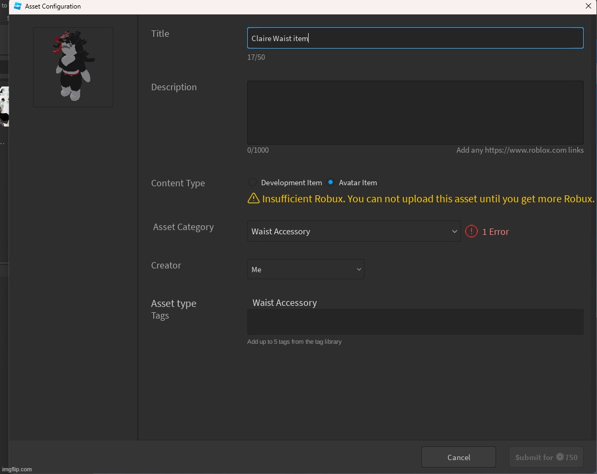The height and width of the screenshot is (474, 597).
Task: Click the Title input field
Action: pos(415,38)
